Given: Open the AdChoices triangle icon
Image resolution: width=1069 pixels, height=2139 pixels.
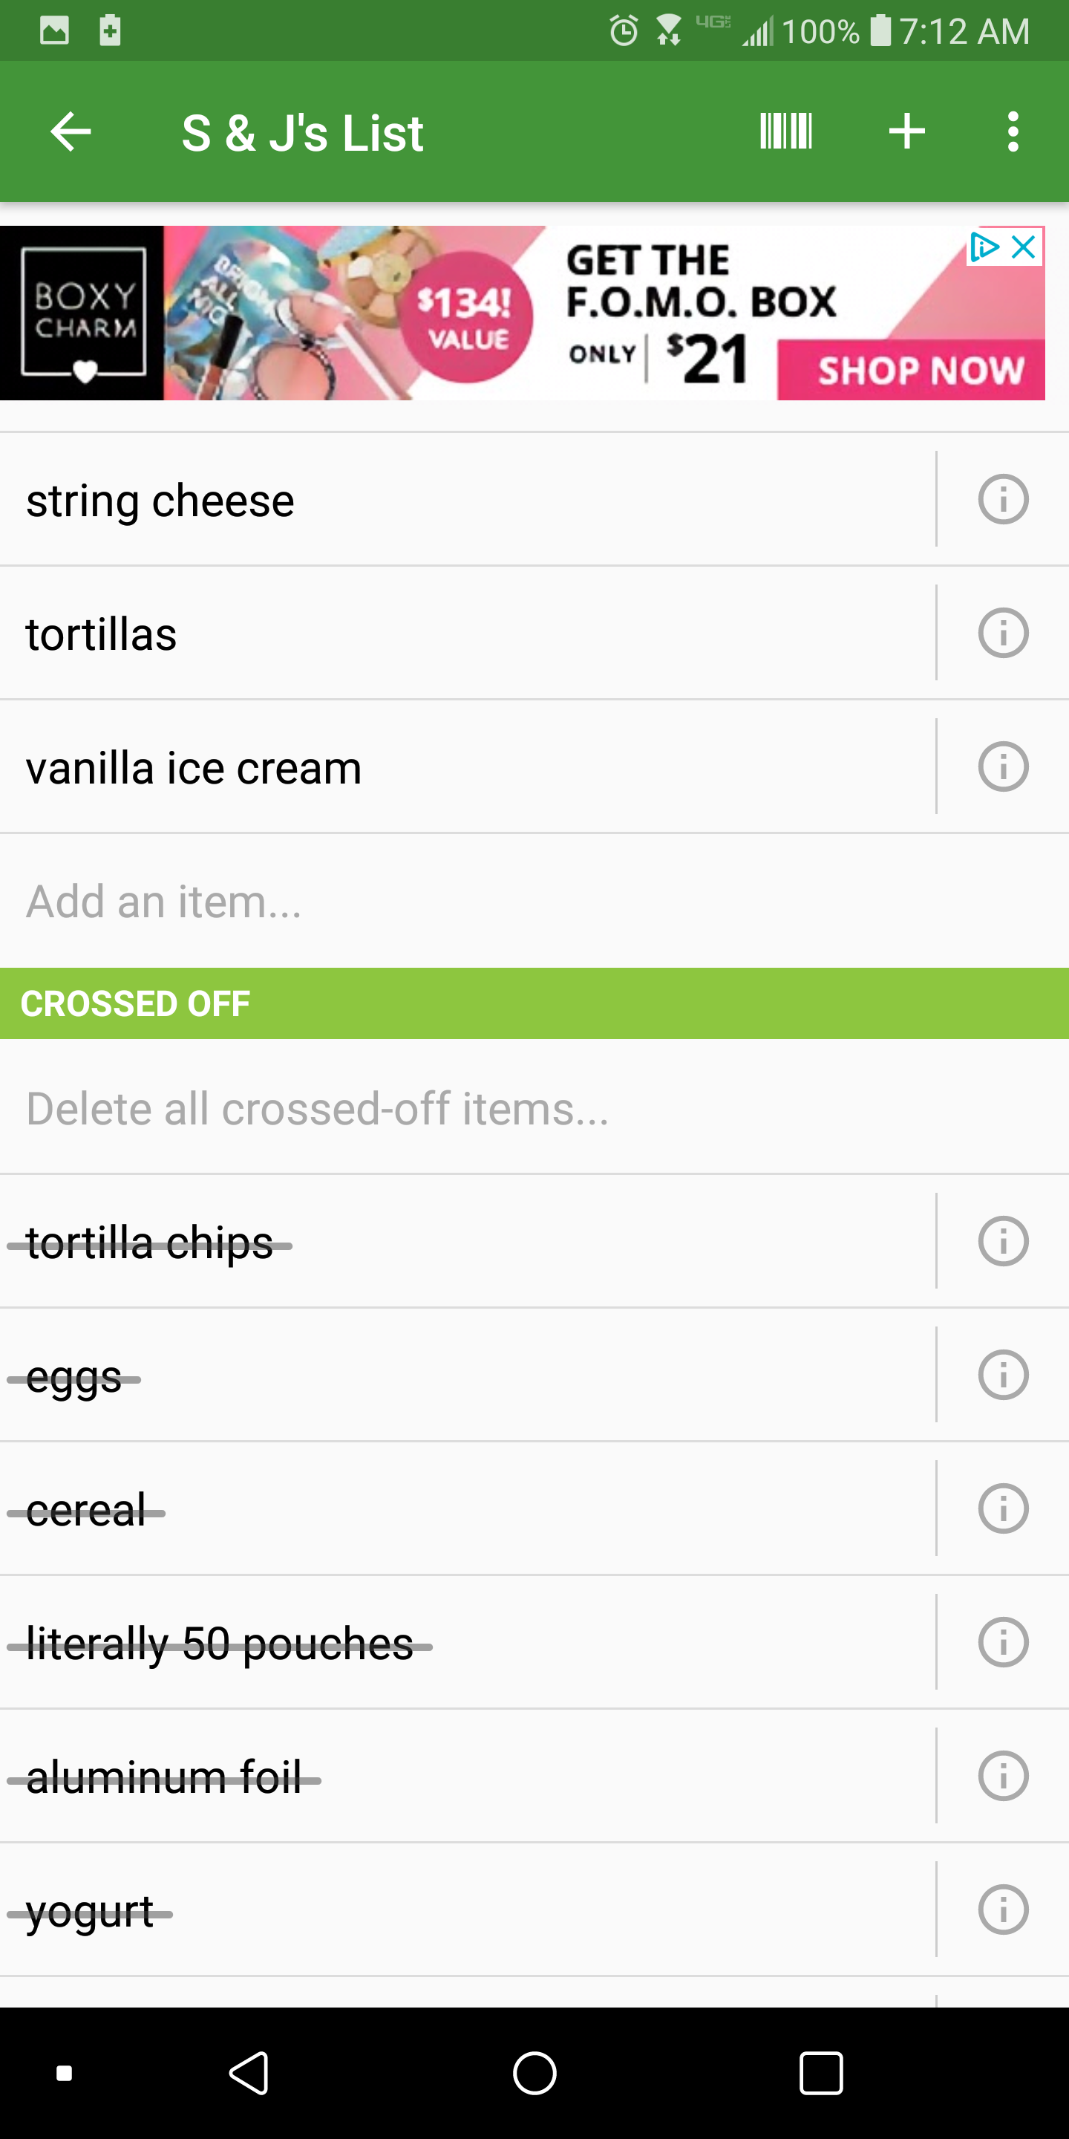Looking at the screenshot, I should click(x=984, y=247).
